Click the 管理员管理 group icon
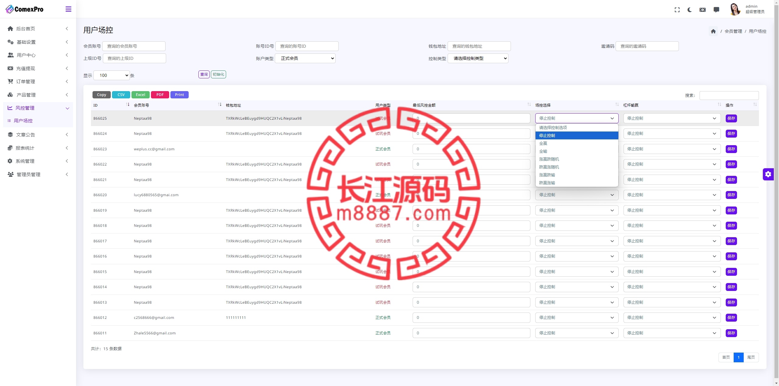The image size is (779, 386). [11, 174]
